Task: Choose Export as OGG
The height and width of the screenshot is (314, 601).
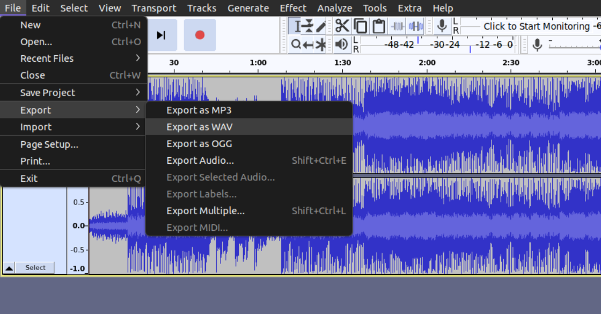Action: 249,144
